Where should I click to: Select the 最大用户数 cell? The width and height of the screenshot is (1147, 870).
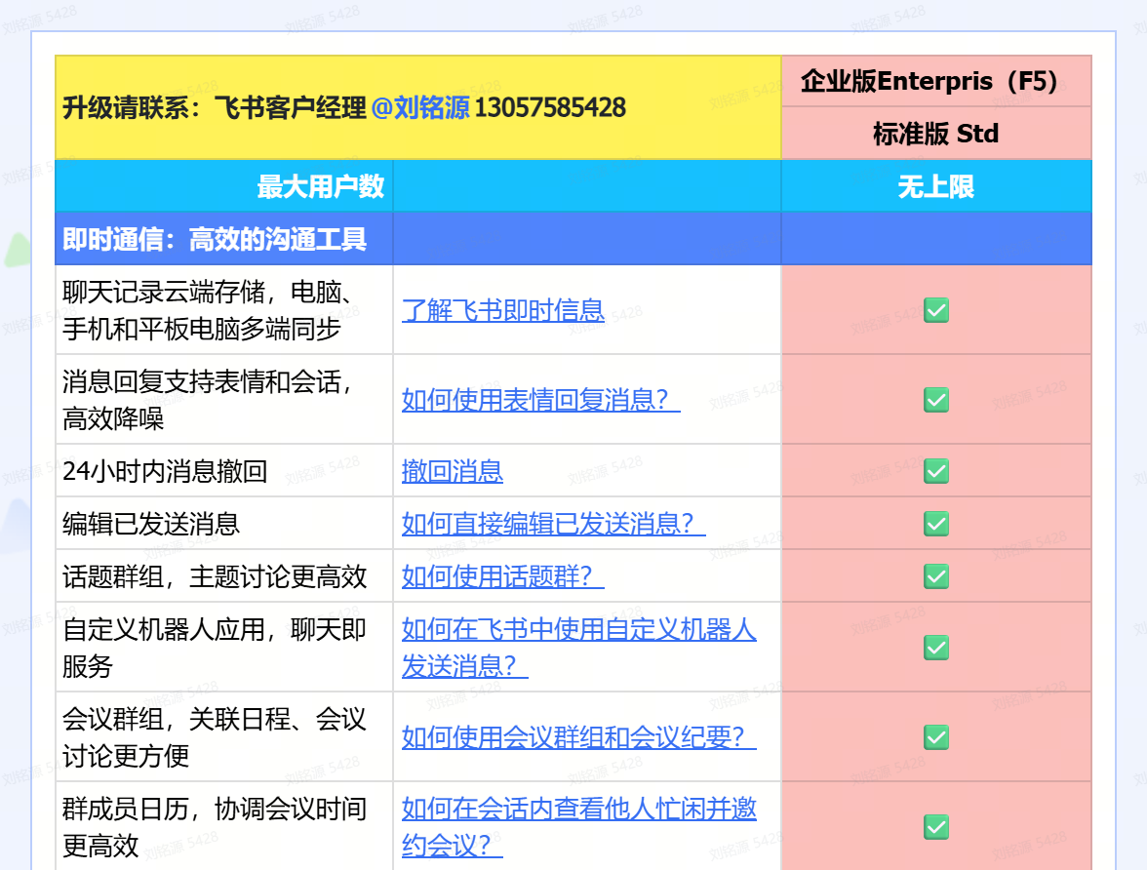[224, 186]
